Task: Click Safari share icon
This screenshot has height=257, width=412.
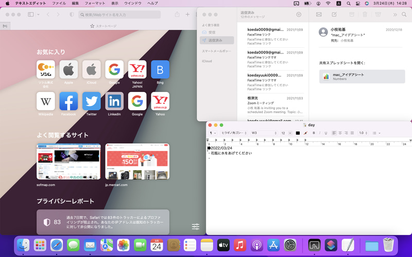Action: point(177,14)
